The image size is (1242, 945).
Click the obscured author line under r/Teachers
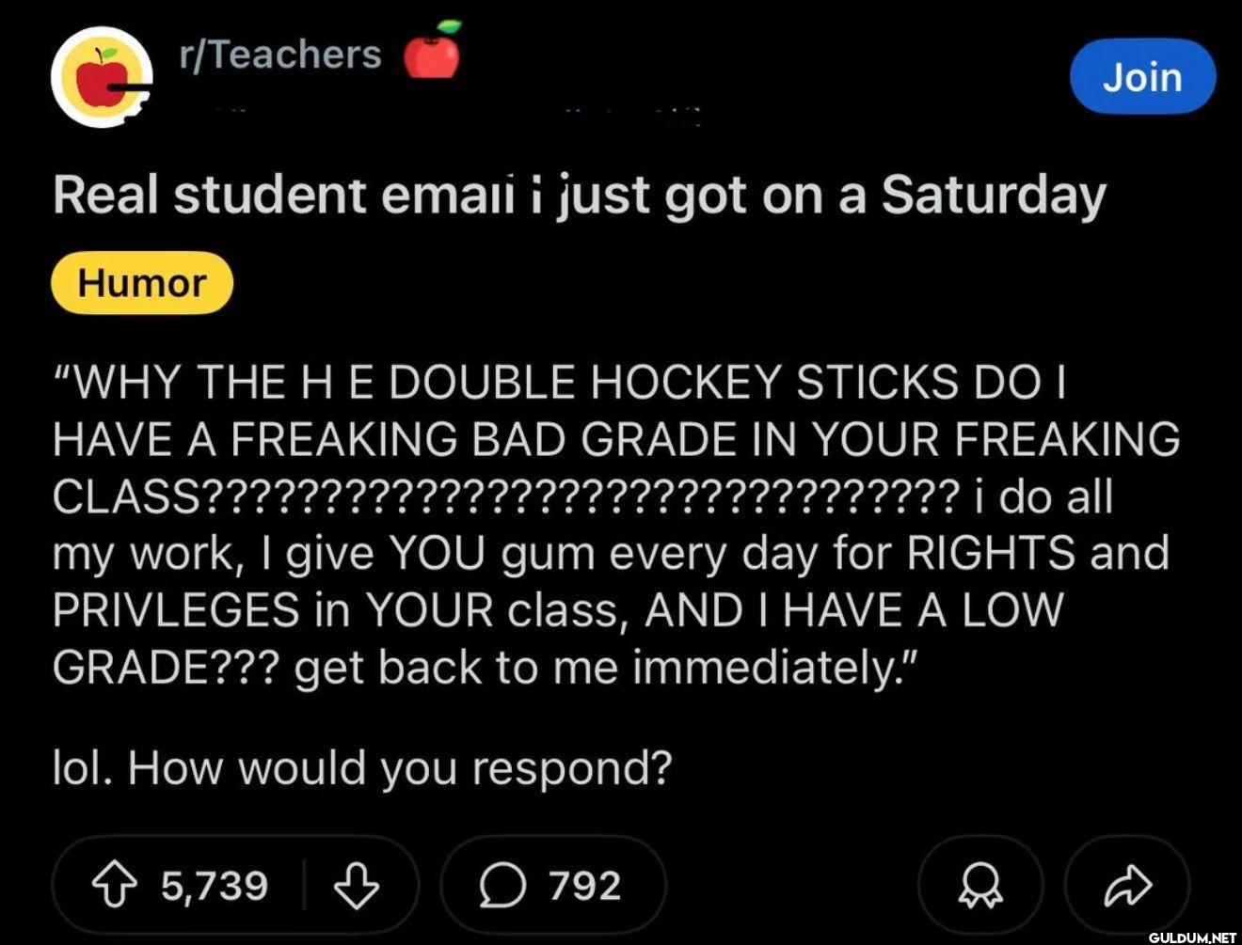coord(452,113)
